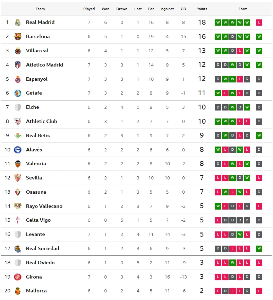Click the Played column header
The image size is (273, 300).
pyautogui.click(x=89, y=9)
